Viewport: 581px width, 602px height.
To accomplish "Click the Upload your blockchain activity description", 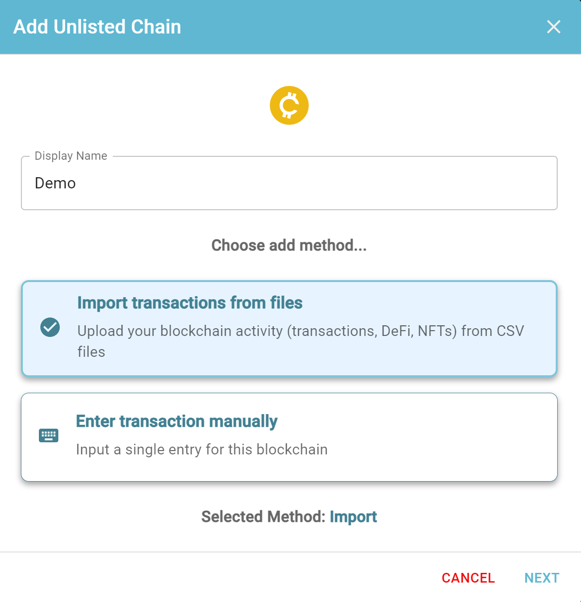I will pos(300,341).
